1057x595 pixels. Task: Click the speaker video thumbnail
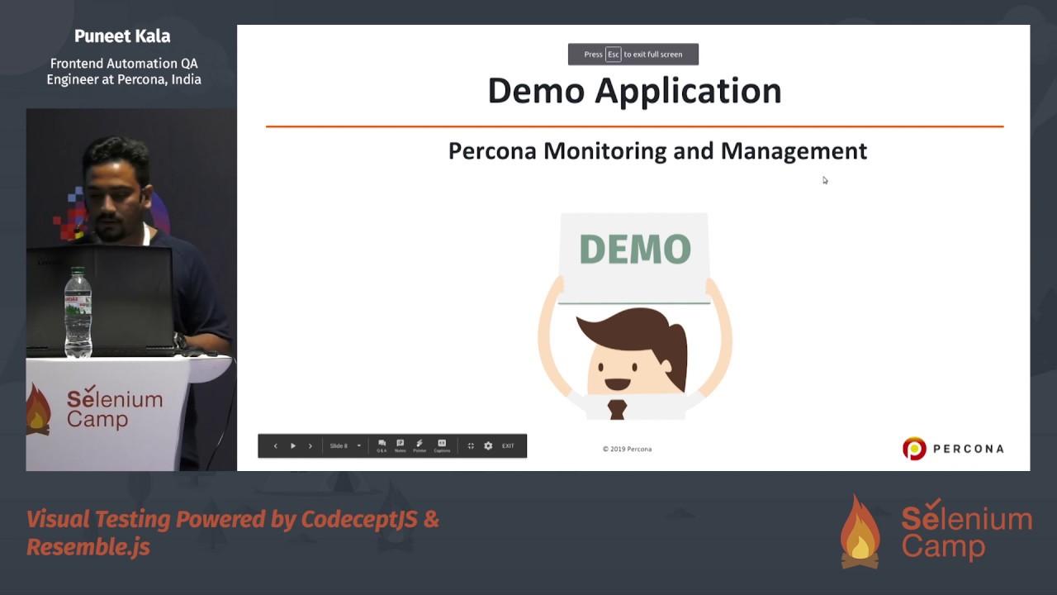pyautogui.click(x=130, y=289)
